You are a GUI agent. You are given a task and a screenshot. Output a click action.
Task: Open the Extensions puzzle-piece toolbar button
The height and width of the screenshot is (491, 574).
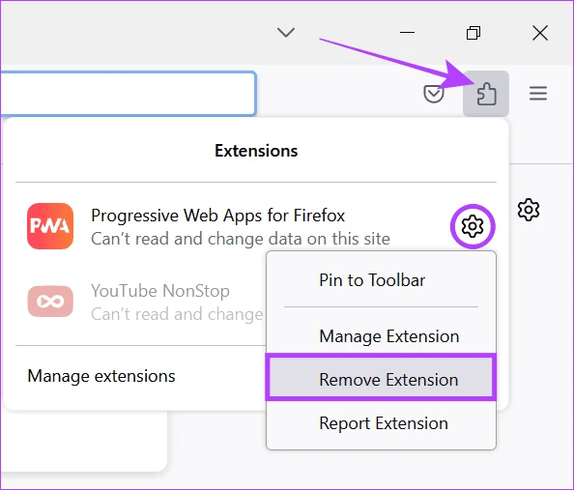[x=486, y=94]
